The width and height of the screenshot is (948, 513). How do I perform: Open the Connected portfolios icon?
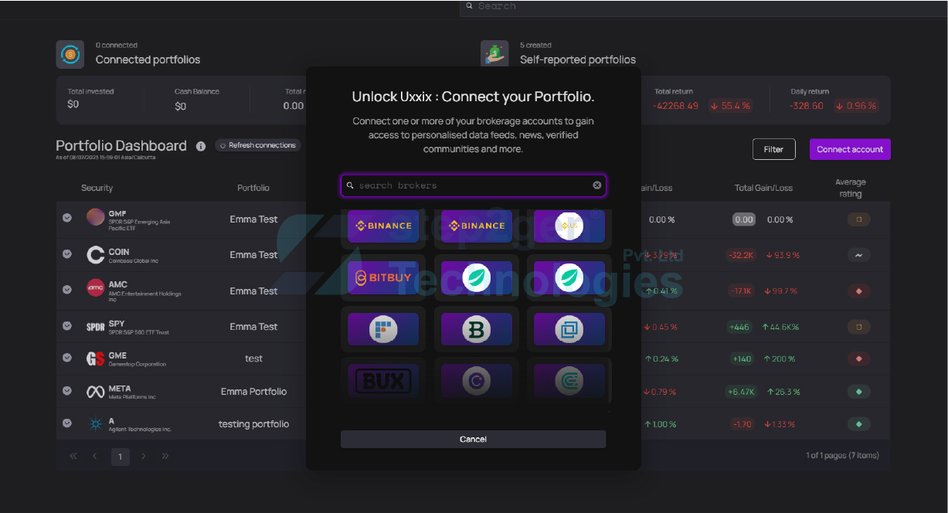click(70, 54)
